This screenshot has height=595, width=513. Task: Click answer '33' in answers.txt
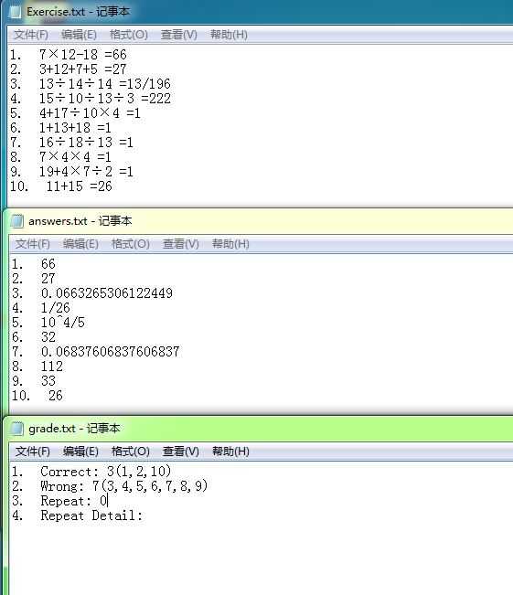[x=48, y=381]
